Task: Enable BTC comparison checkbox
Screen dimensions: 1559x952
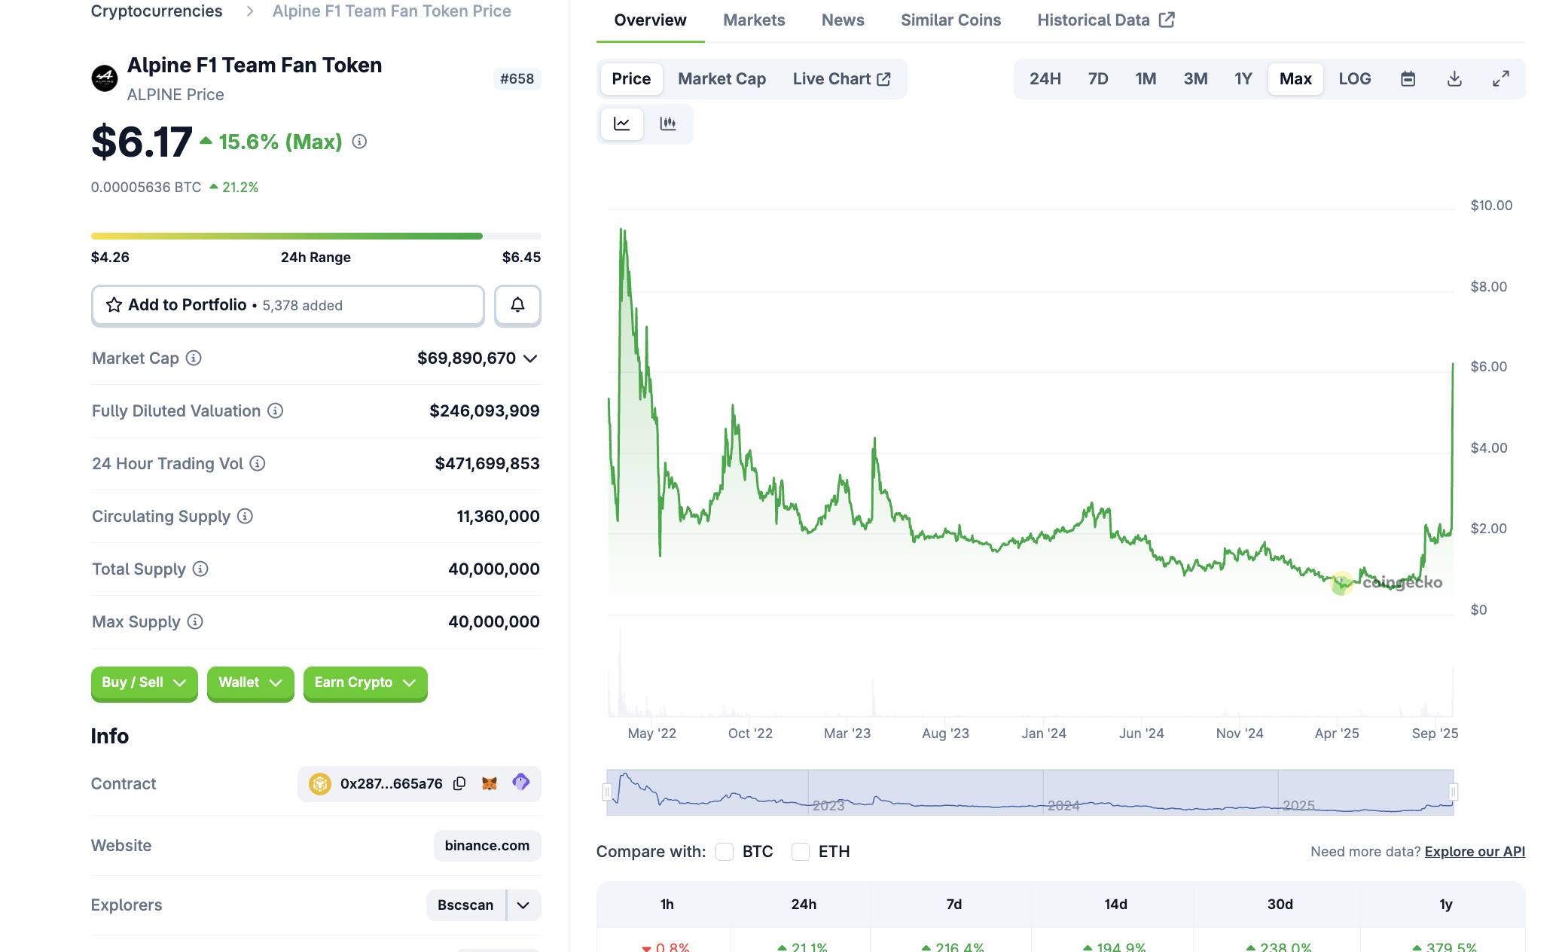Action: coord(725,852)
